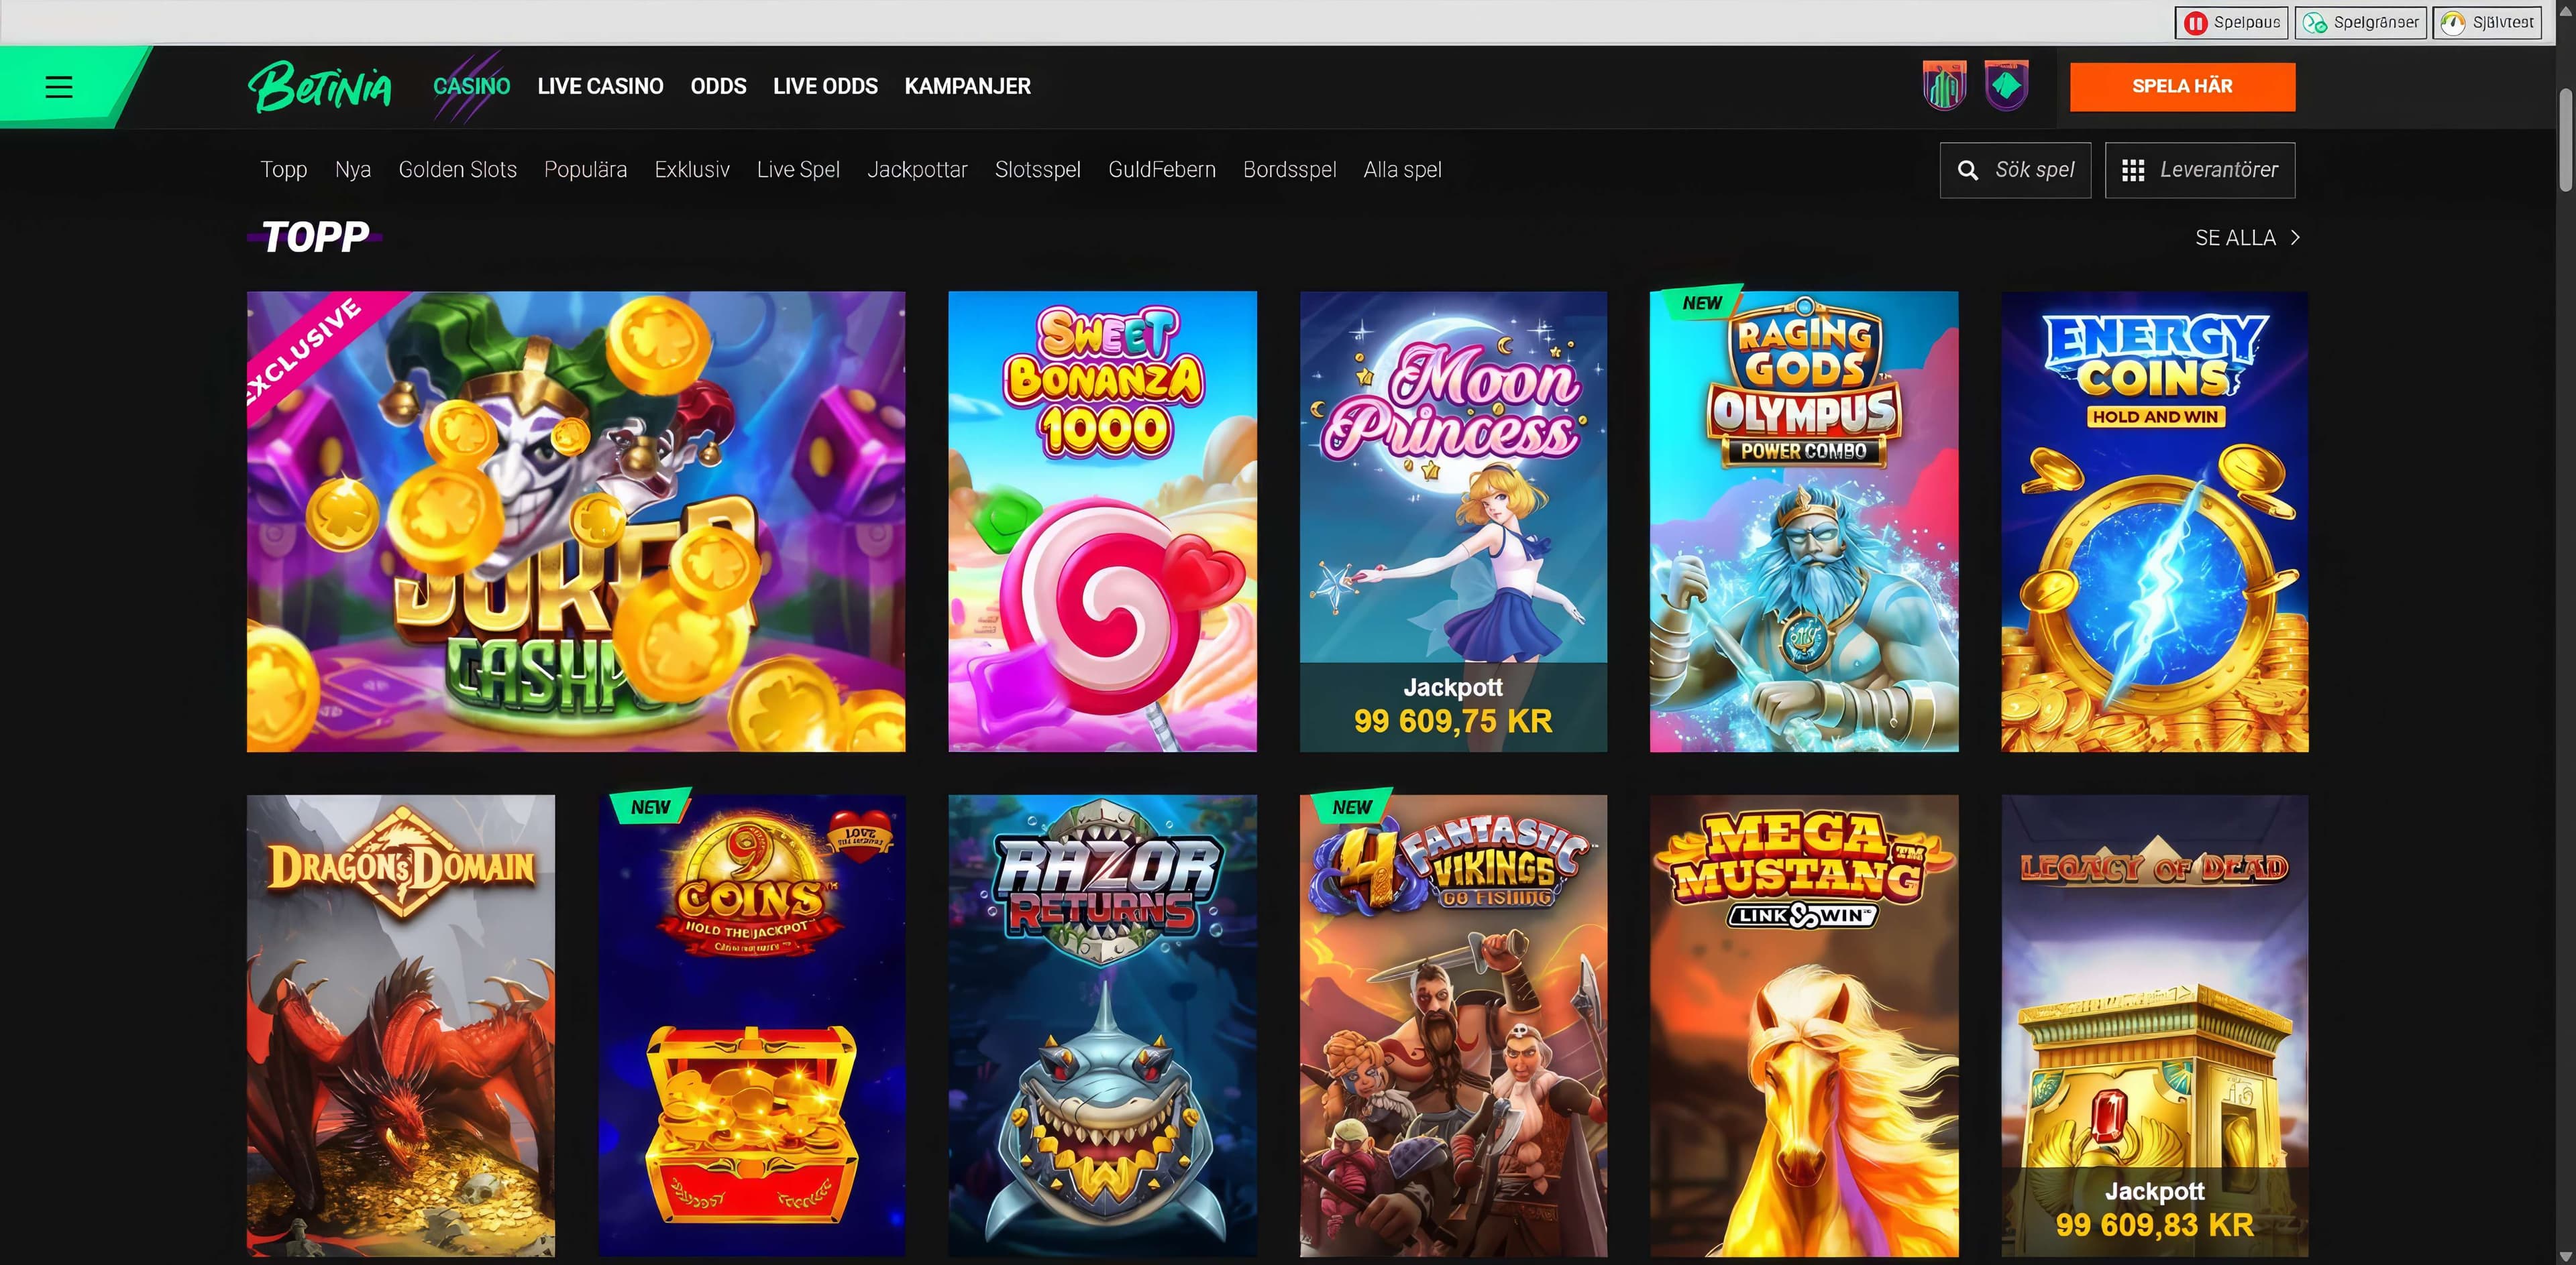The width and height of the screenshot is (2576, 1265).
Task: Select the Jackpottar category tab
Action: 917,170
